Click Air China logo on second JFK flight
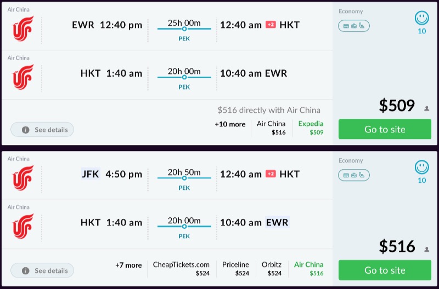439x289 pixels. coord(23,177)
